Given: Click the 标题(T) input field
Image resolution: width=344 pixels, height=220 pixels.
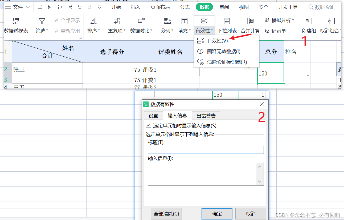Looking at the screenshot, I should (x=206, y=150).
